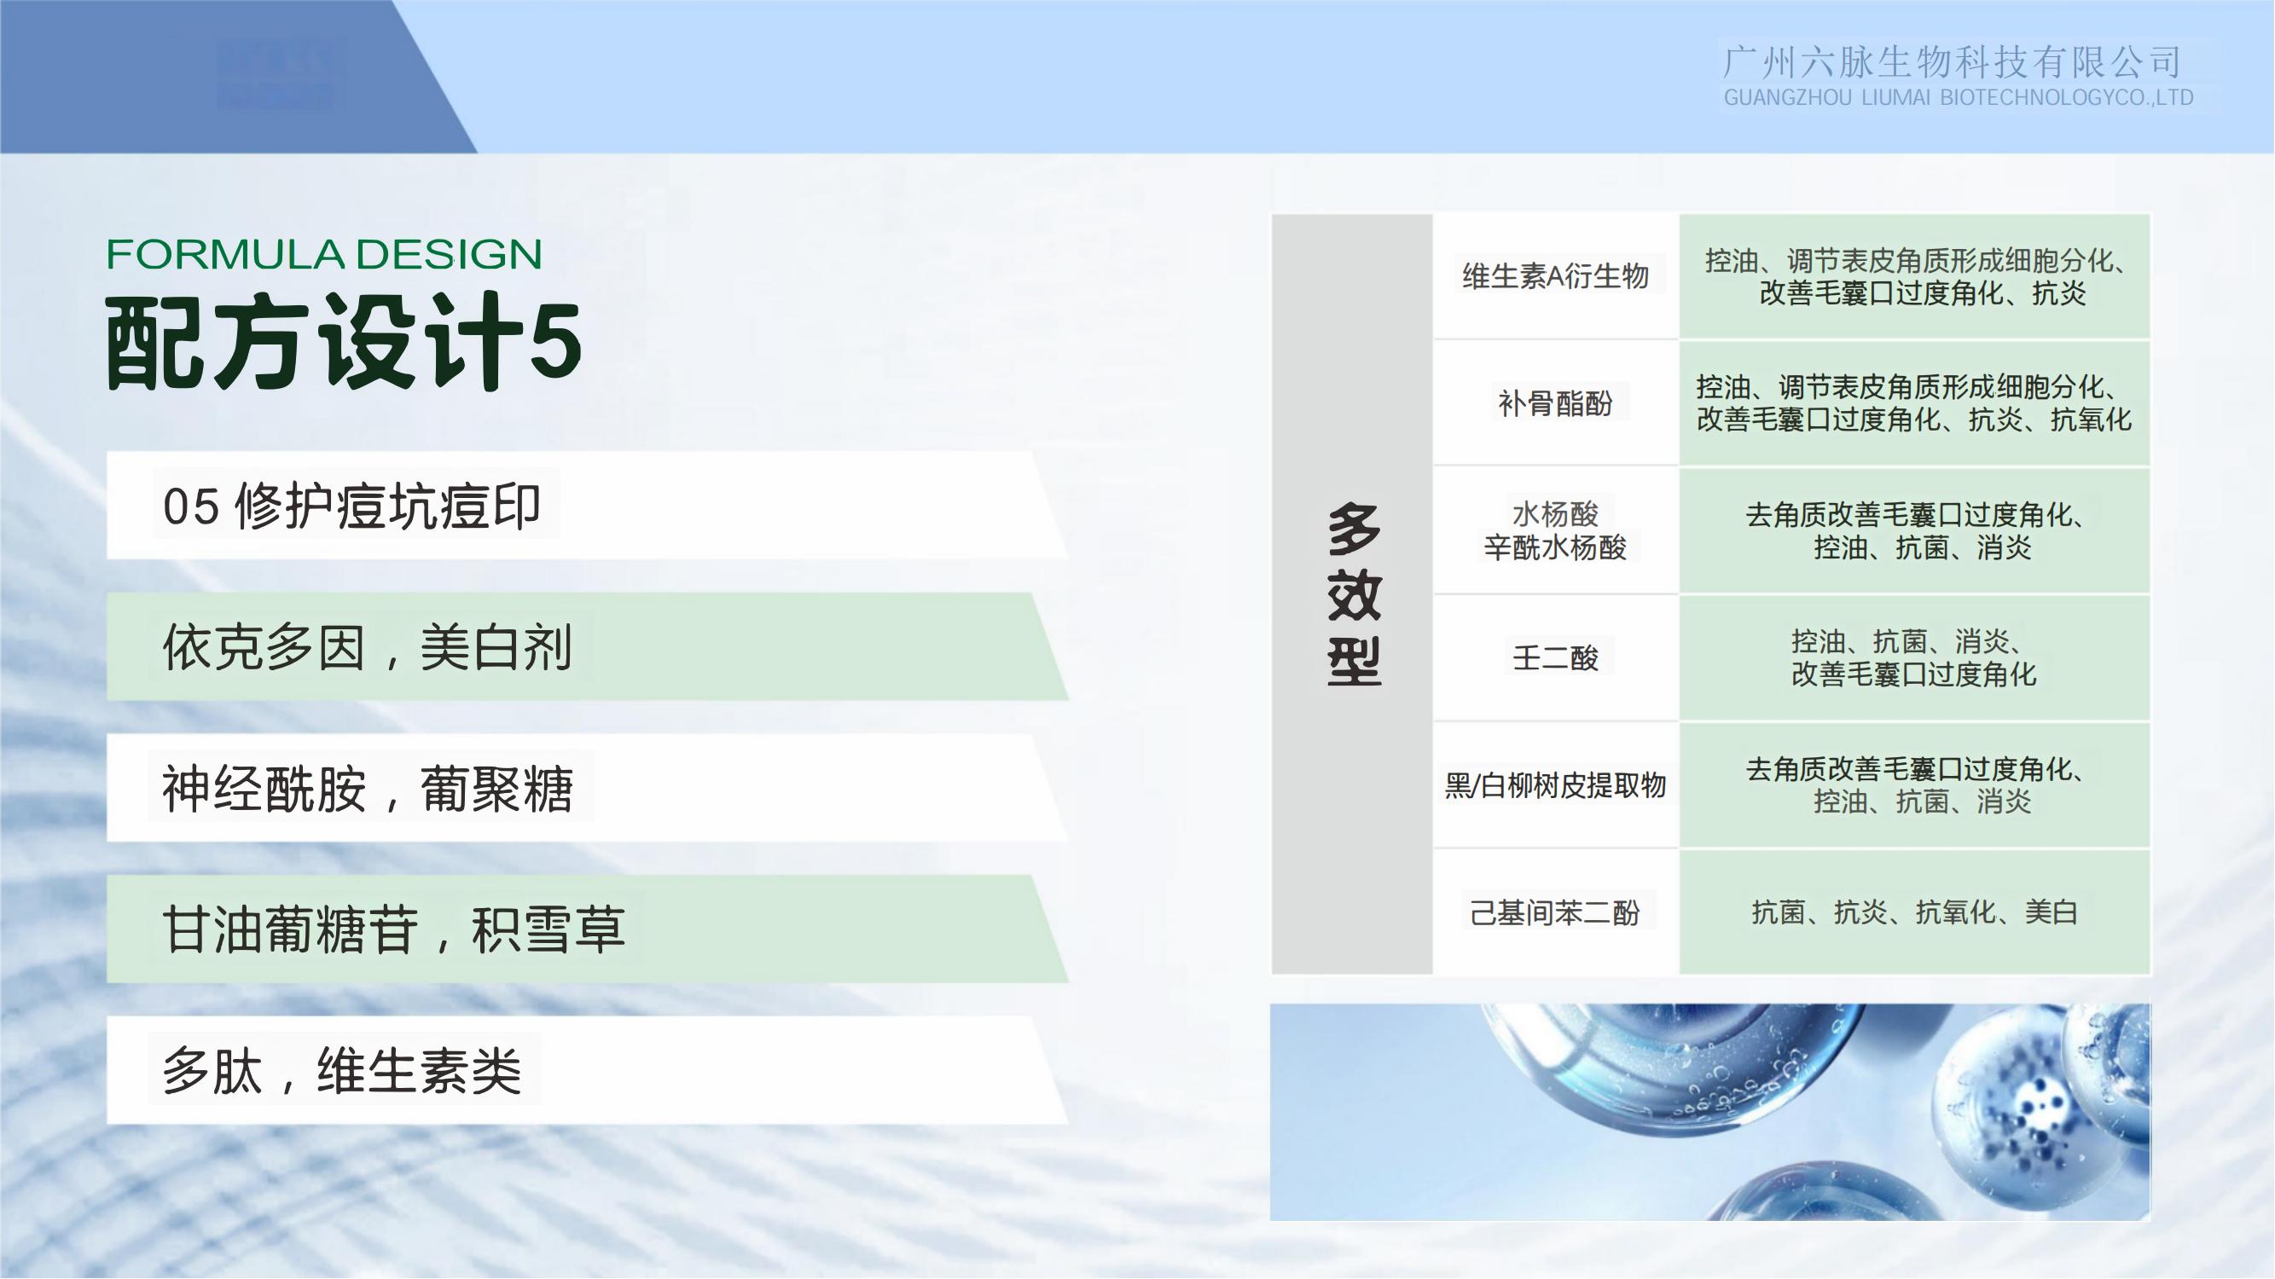The height and width of the screenshot is (1279, 2275).
Task: Click the 广州六脉生物科技有限公司 company name
Action: pos(1953,61)
